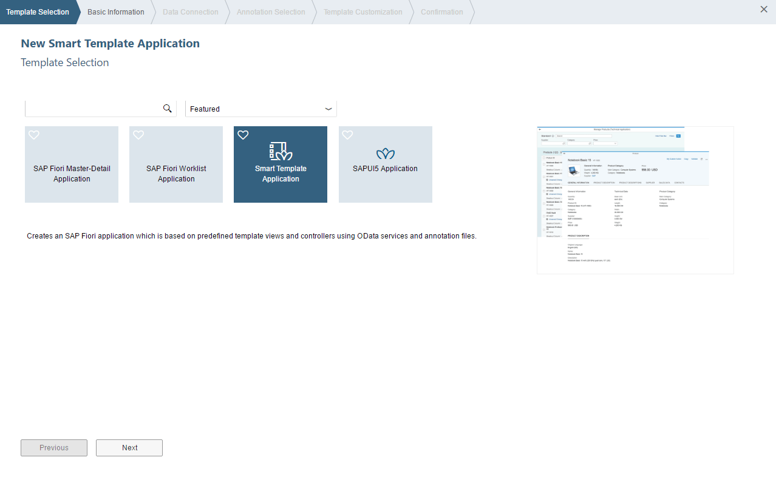Favorite the SAP Fiori Worklist Application tile

click(138, 135)
